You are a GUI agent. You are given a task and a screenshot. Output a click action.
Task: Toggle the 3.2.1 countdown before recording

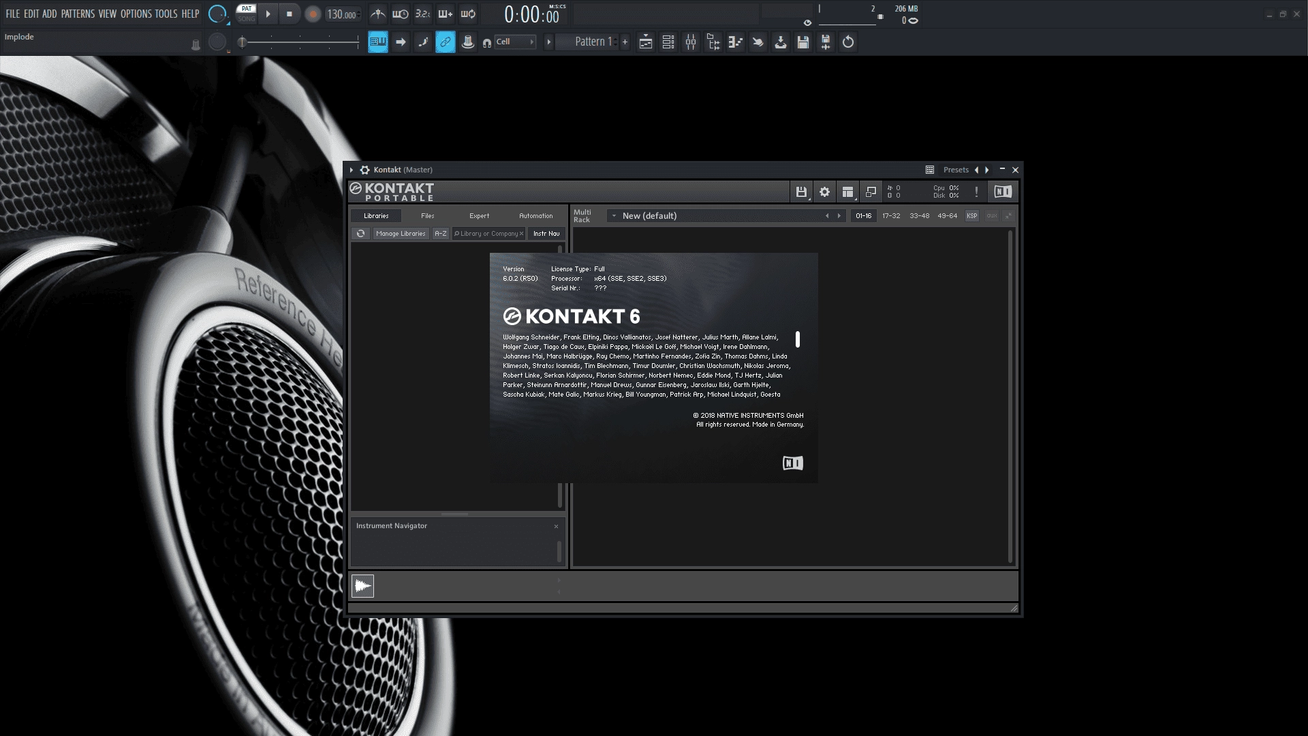tap(423, 14)
